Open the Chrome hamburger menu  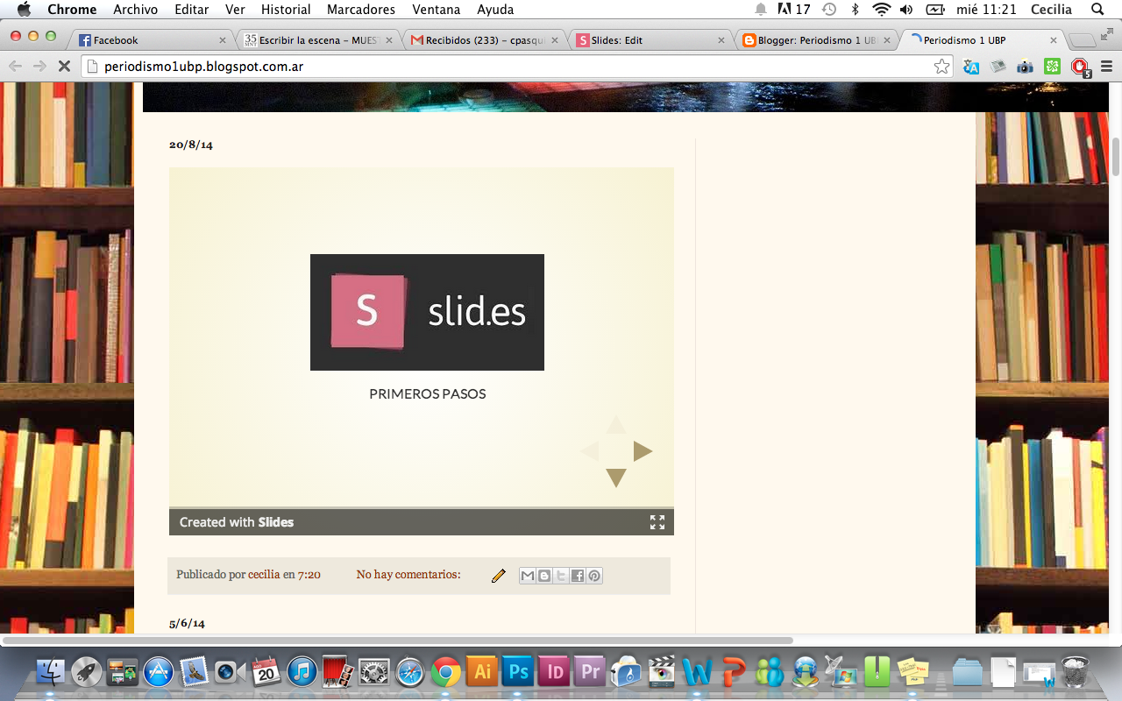[x=1106, y=67]
